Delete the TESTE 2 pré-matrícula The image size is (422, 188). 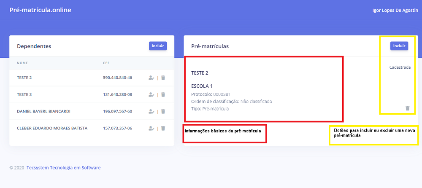click(x=407, y=108)
